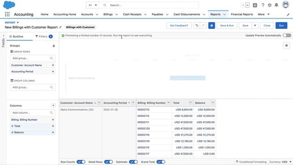Open the Setup gear icon
Image resolution: width=293 pixels, height=165 pixels.
(x=270, y=5)
